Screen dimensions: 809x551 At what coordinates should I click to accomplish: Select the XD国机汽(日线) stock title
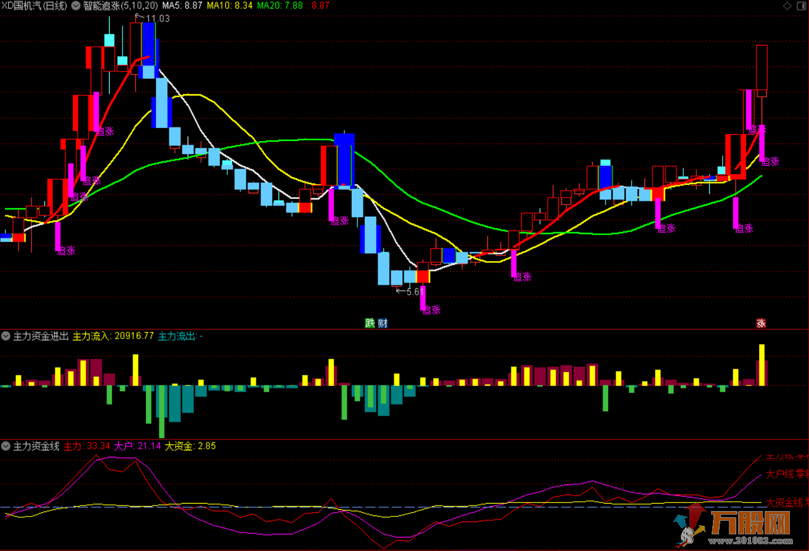click(35, 6)
